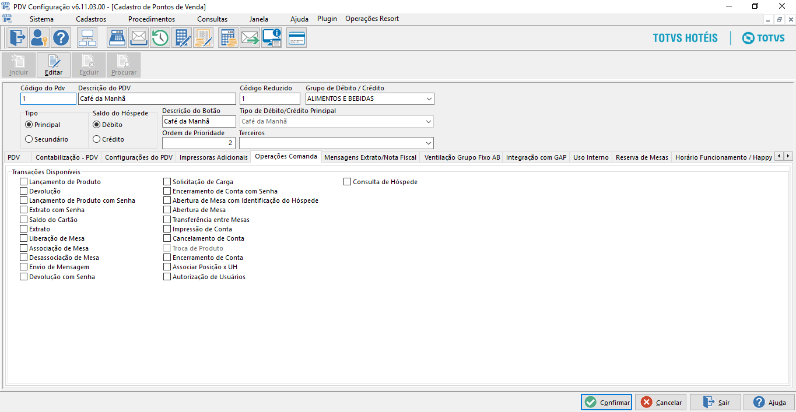This screenshot has width=796, height=412.
Task: Toggle Solicitação de Carga checkbox
Action: [167, 182]
